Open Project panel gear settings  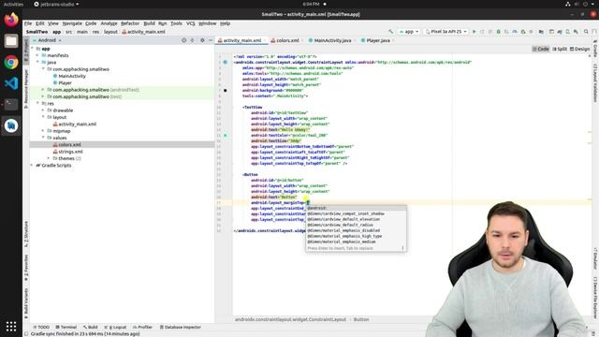[x=202, y=40]
